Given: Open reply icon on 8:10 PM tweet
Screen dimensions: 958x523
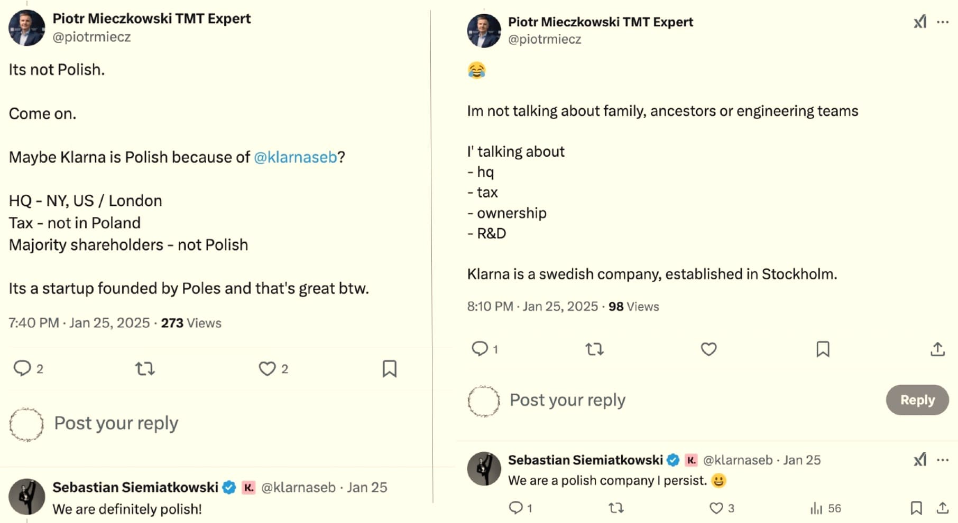Looking at the screenshot, I should coord(480,348).
